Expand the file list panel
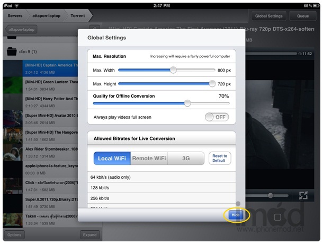The height and width of the screenshot is (244, 323). point(89,235)
